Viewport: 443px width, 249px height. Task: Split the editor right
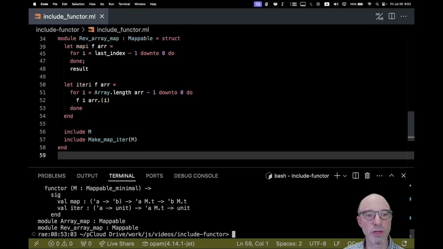392,16
